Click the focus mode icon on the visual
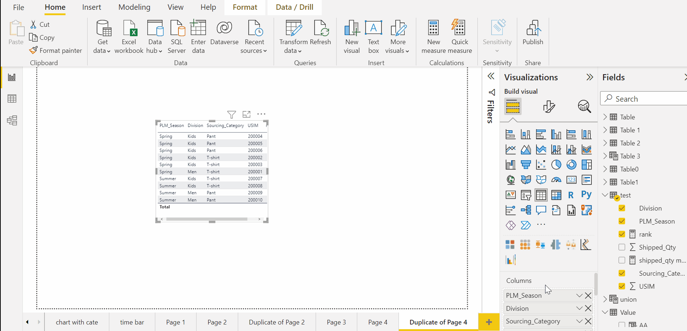This screenshot has height=331, width=687. [246, 114]
